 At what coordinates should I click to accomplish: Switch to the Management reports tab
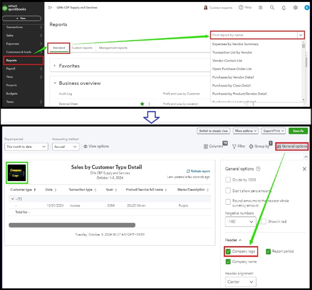[113, 48]
